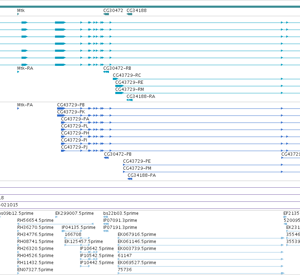Click the CG43729-RE first exon block
300x275 pixels.
119,86
